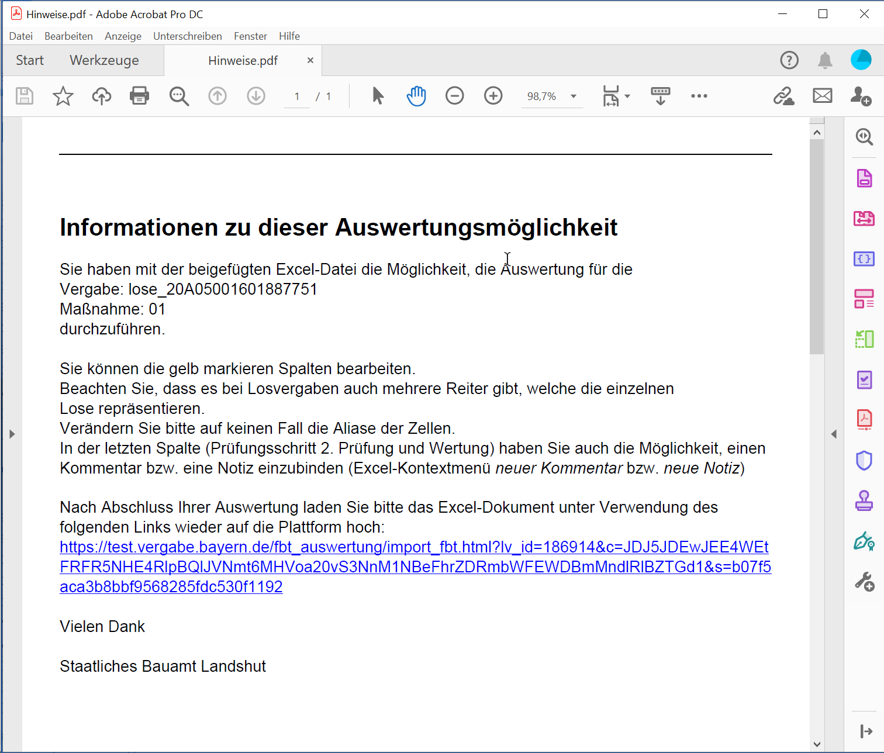This screenshot has width=884, height=753.
Task: Collapse the right tools pane arrow
Action: (x=834, y=434)
